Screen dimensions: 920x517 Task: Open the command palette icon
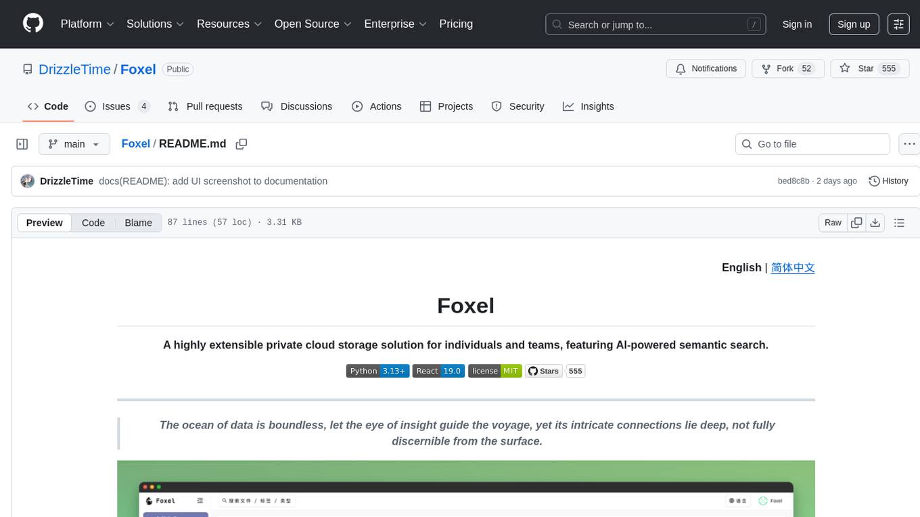click(x=898, y=24)
